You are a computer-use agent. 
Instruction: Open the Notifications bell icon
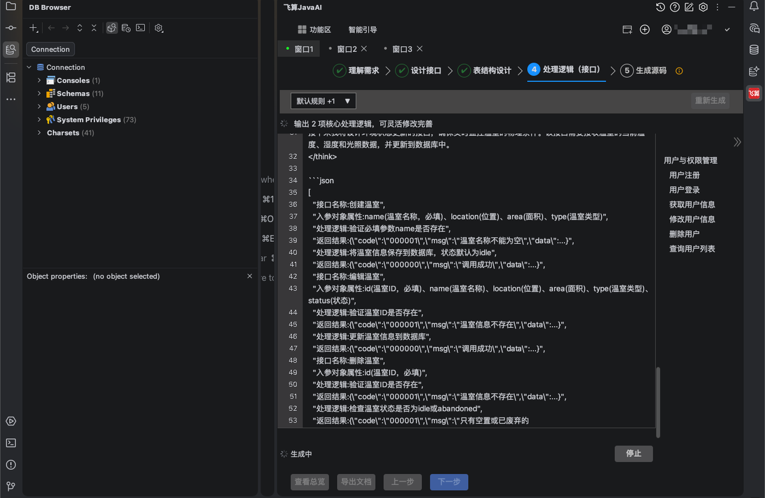coord(754,7)
